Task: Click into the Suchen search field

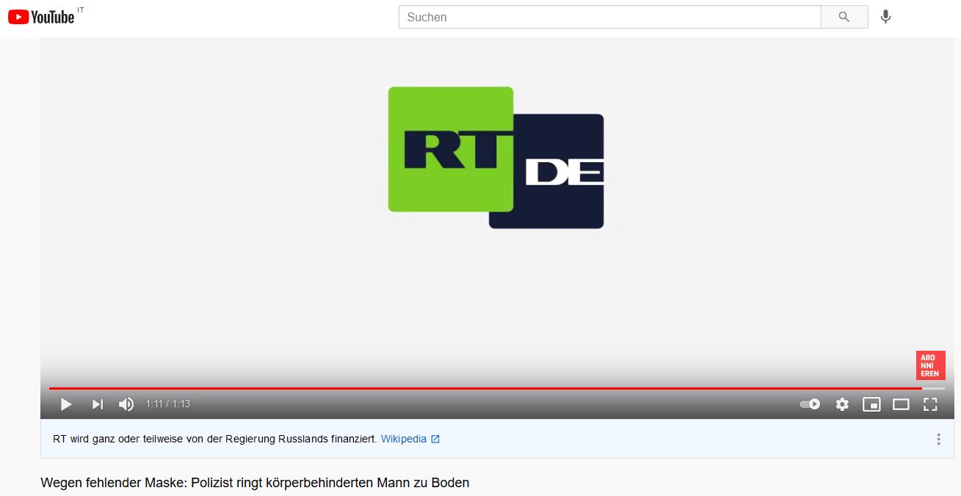Action: [x=609, y=17]
